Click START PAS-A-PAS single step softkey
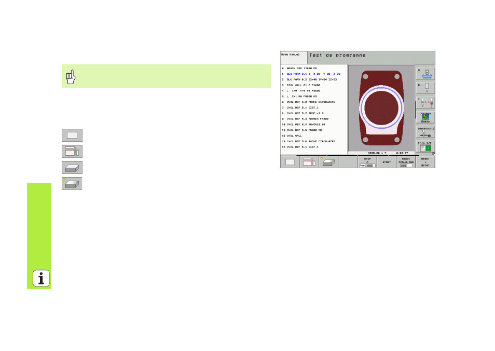 point(406,162)
